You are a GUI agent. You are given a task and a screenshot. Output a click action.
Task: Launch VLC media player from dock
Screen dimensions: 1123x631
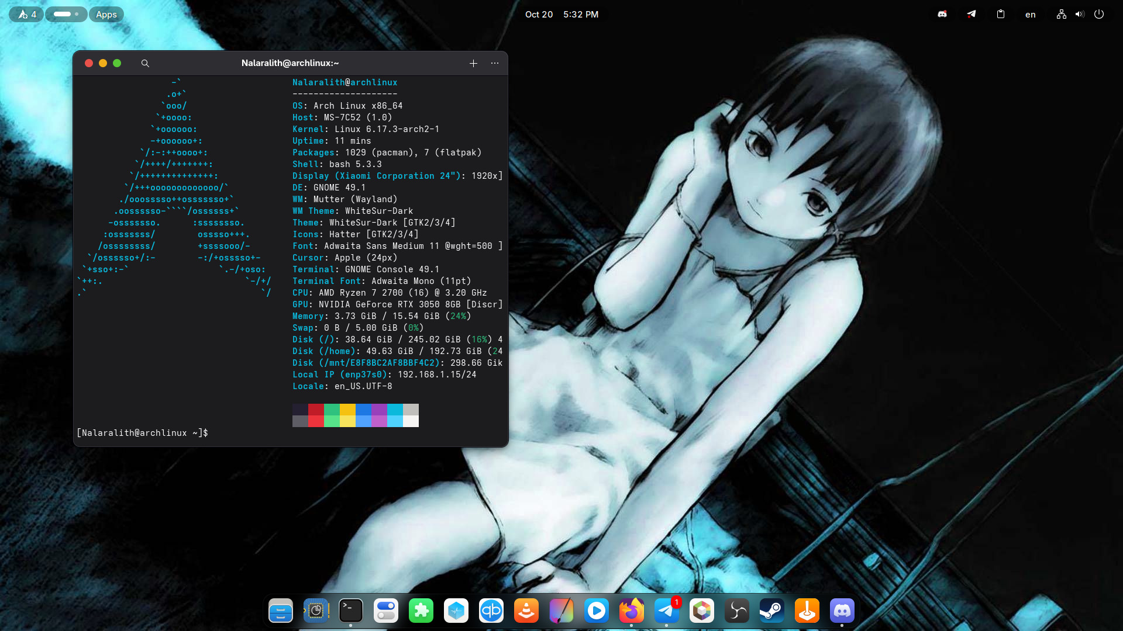coord(526,611)
